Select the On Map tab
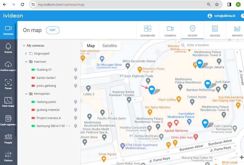The image size is (244, 165). click(x=193, y=31)
